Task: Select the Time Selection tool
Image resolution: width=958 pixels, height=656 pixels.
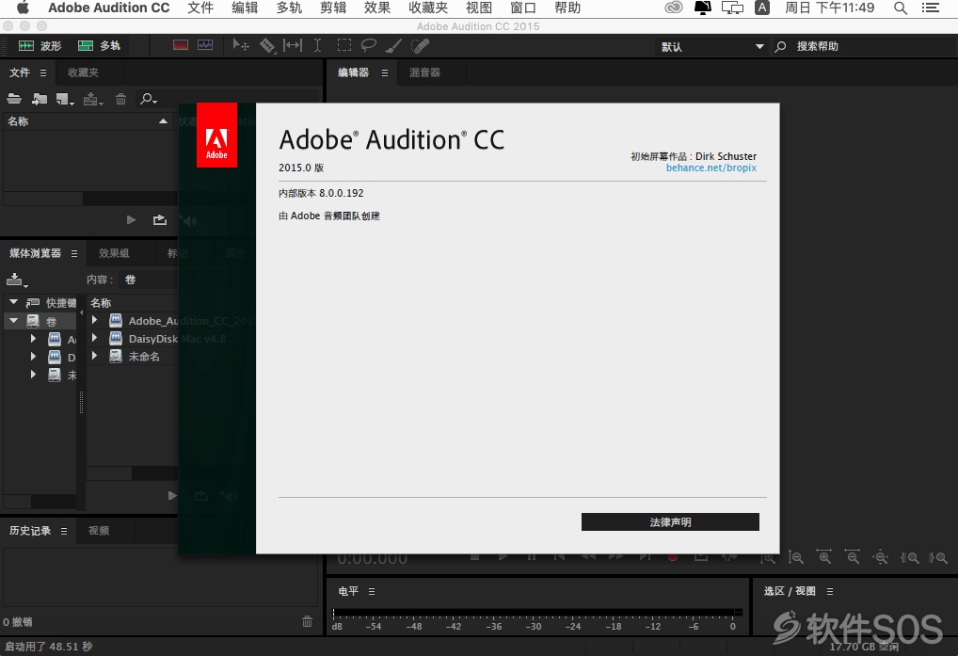Action: [318, 45]
